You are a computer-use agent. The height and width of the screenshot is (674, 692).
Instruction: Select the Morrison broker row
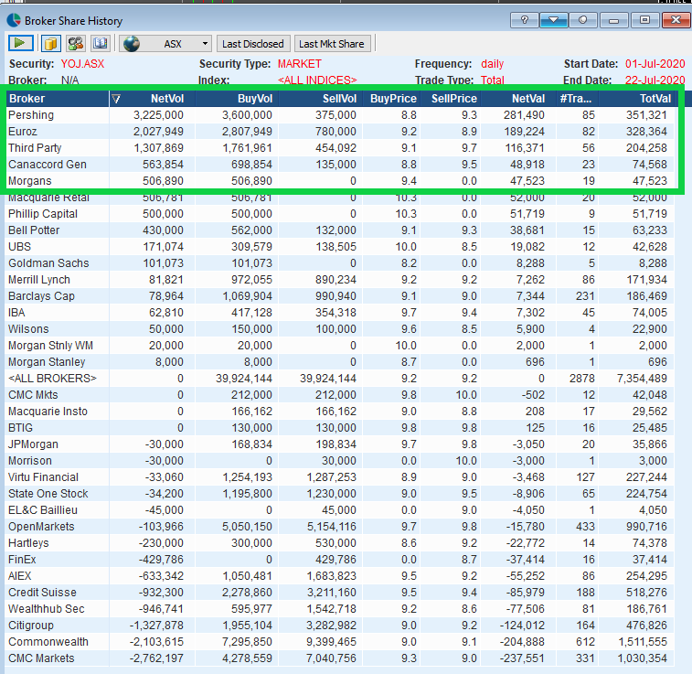click(x=340, y=461)
